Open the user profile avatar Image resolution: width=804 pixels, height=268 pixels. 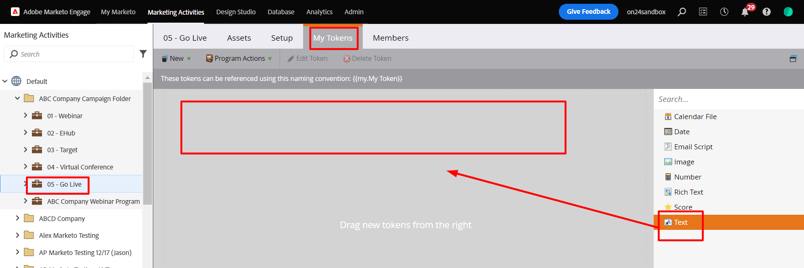788,12
